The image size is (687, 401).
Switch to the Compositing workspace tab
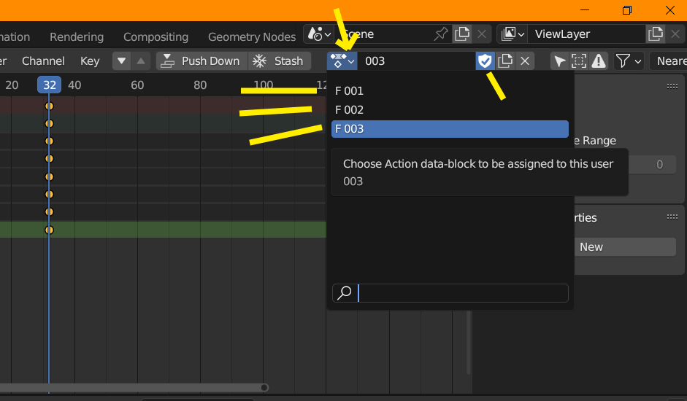point(156,36)
